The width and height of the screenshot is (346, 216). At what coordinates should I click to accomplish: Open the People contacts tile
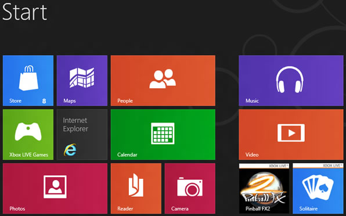click(163, 81)
